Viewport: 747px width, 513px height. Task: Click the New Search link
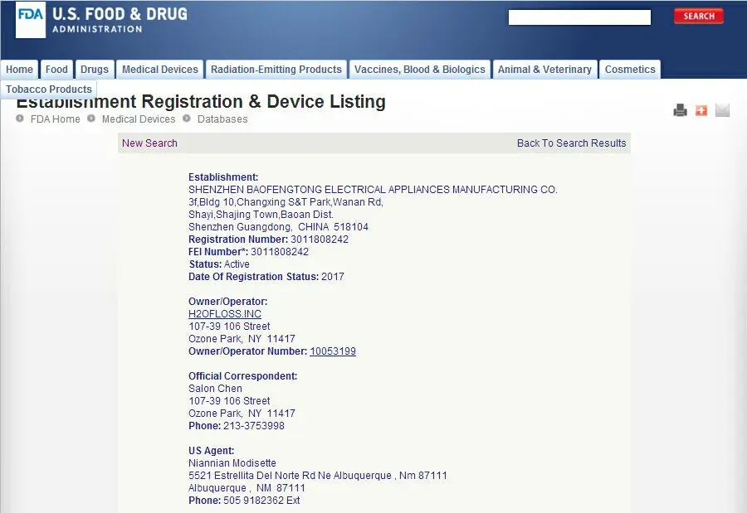[149, 143]
